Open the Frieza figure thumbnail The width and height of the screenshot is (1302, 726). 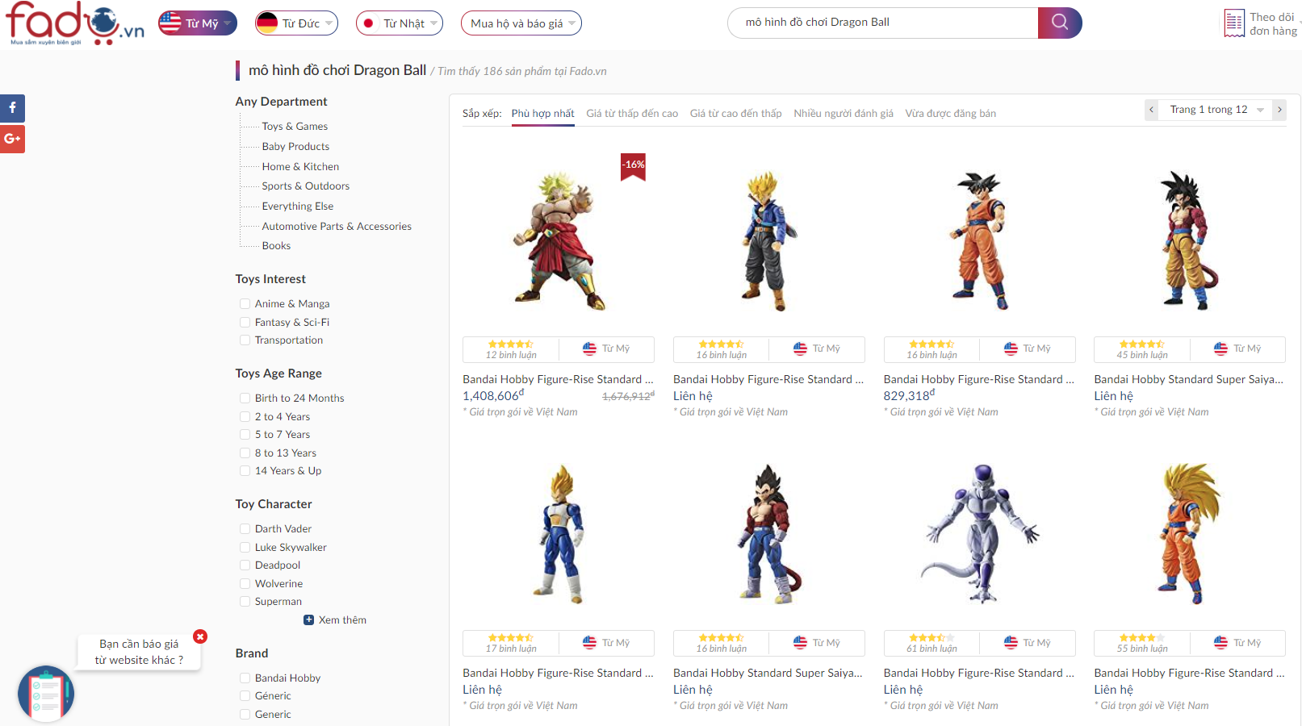[x=980, y=534]
